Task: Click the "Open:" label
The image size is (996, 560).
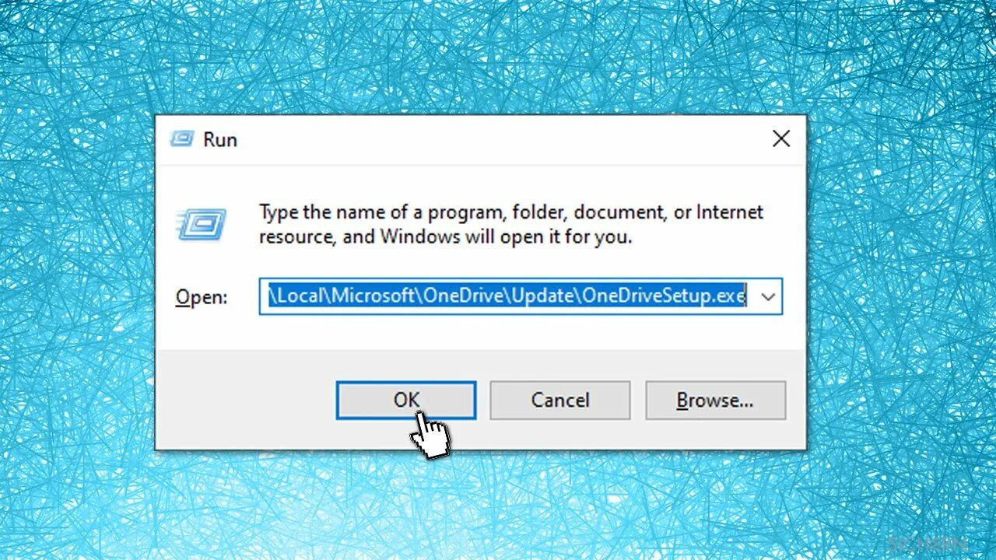Action: click(x=201, y=297)
